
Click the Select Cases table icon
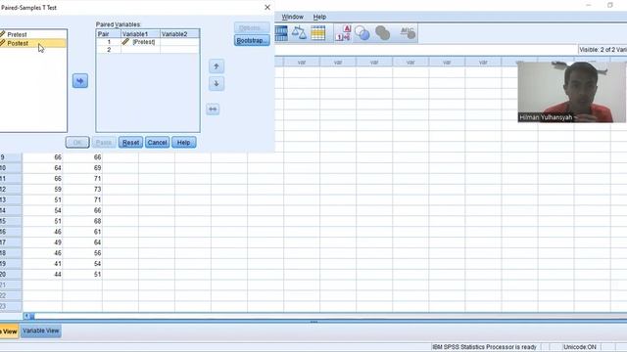(317, 33)
